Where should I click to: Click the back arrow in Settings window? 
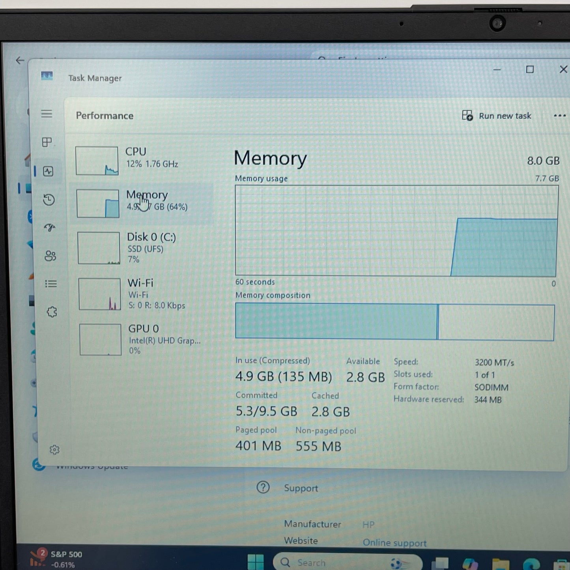pos(20,60)
